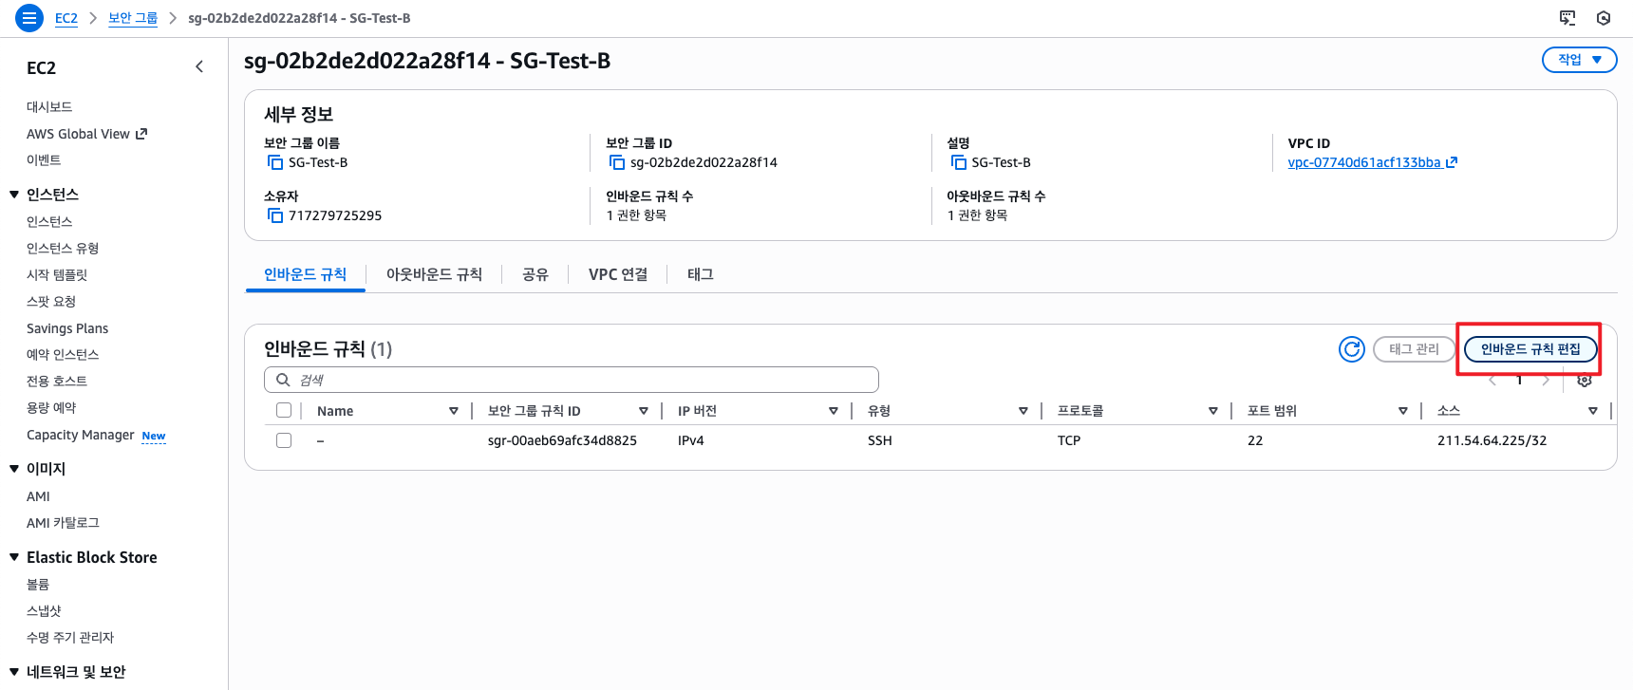Switch to the 인바운드 규칙 tab
Image resolution: width=1633 pixels, height=690 pixels.
coord(305,274)
